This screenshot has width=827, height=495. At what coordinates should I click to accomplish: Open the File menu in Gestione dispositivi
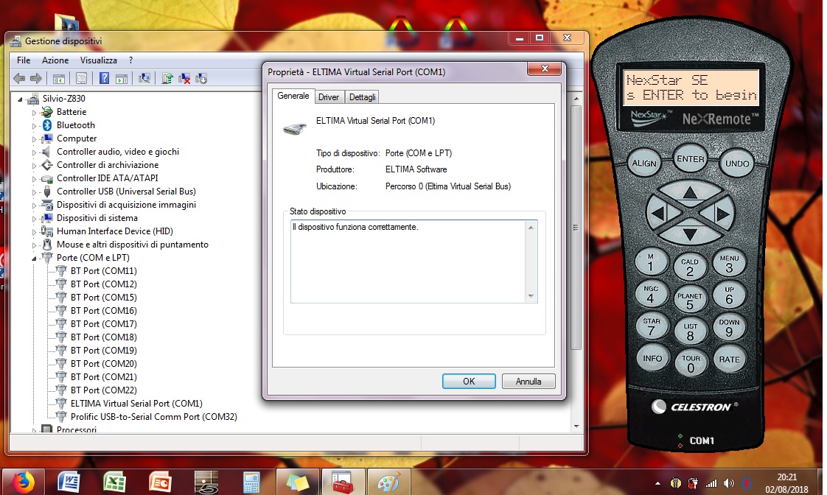click(x=24, y=60)
